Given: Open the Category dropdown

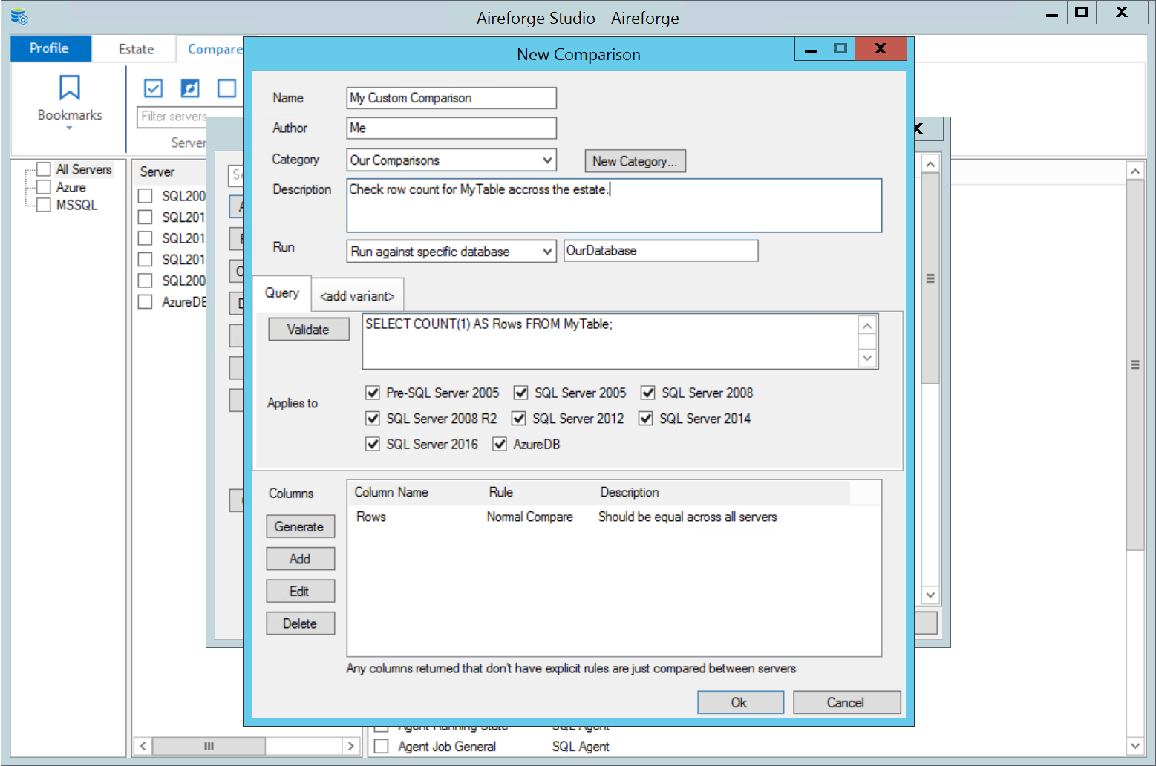Looking at the screenshot, I should [547, 160].
